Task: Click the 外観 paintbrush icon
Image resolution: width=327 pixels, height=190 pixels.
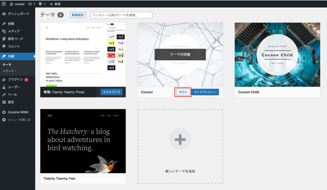Action: (x=4, y=56)
